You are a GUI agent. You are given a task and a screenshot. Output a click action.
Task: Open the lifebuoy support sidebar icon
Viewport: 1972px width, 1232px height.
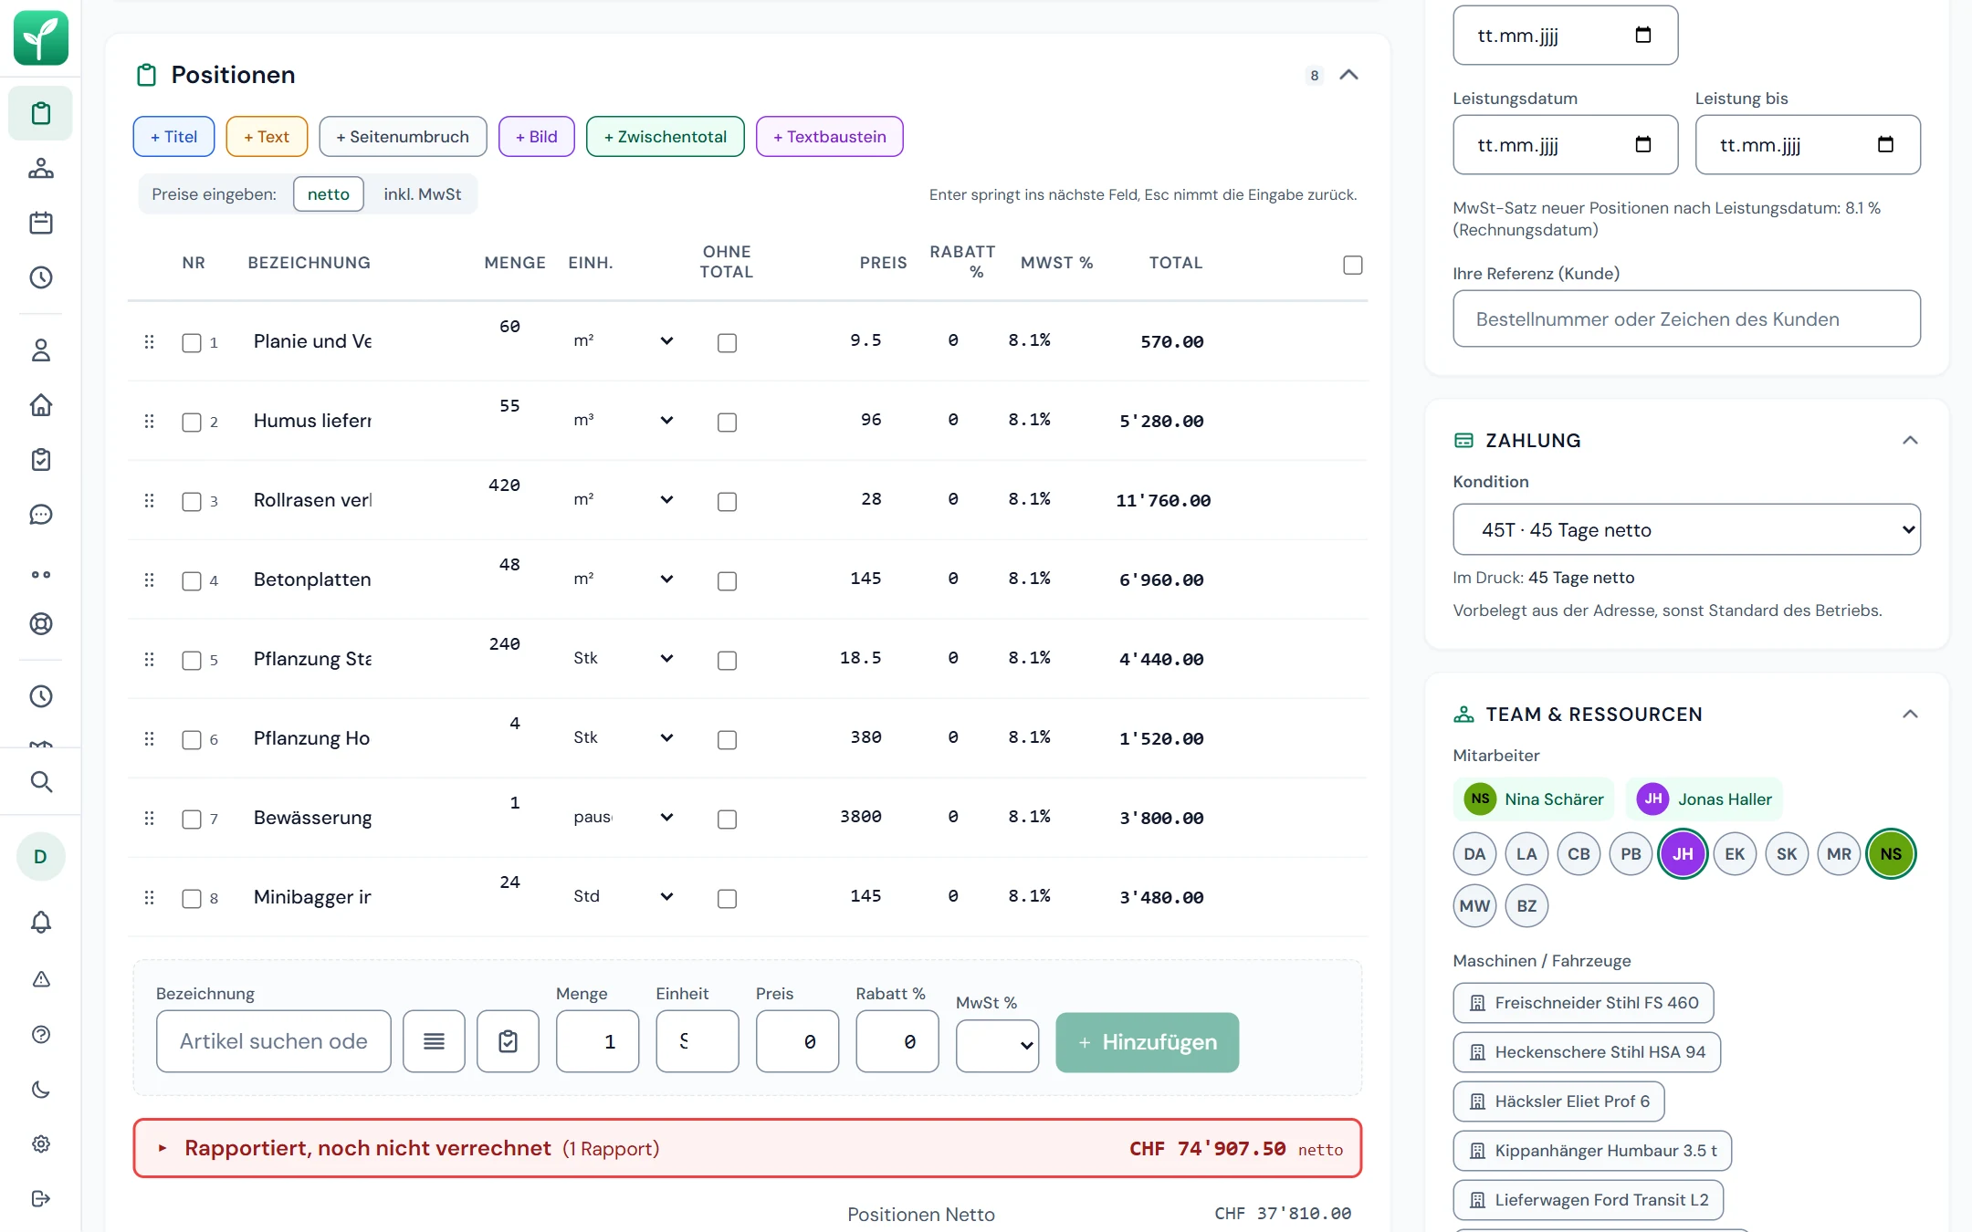point(41,624)
